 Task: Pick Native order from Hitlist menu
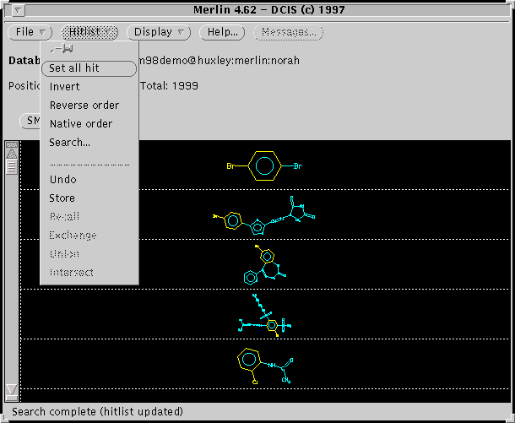pyautogui.click(x=81, y=124)
